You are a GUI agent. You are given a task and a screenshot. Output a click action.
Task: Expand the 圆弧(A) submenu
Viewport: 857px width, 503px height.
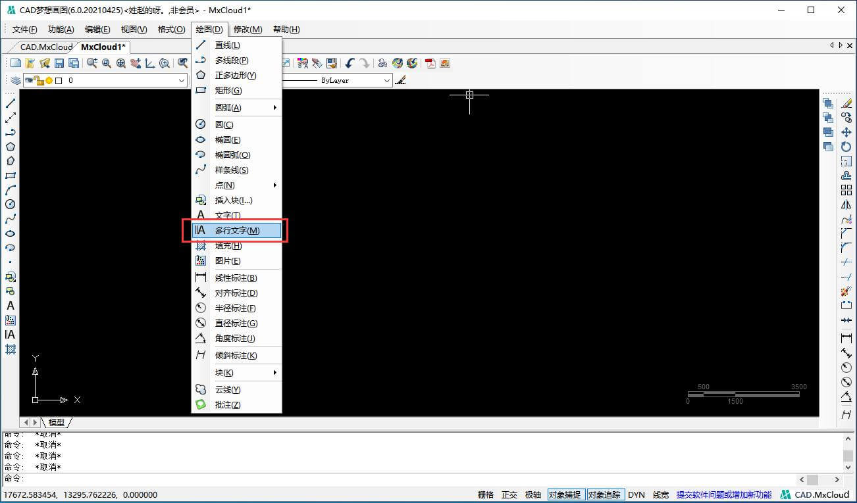237,107
